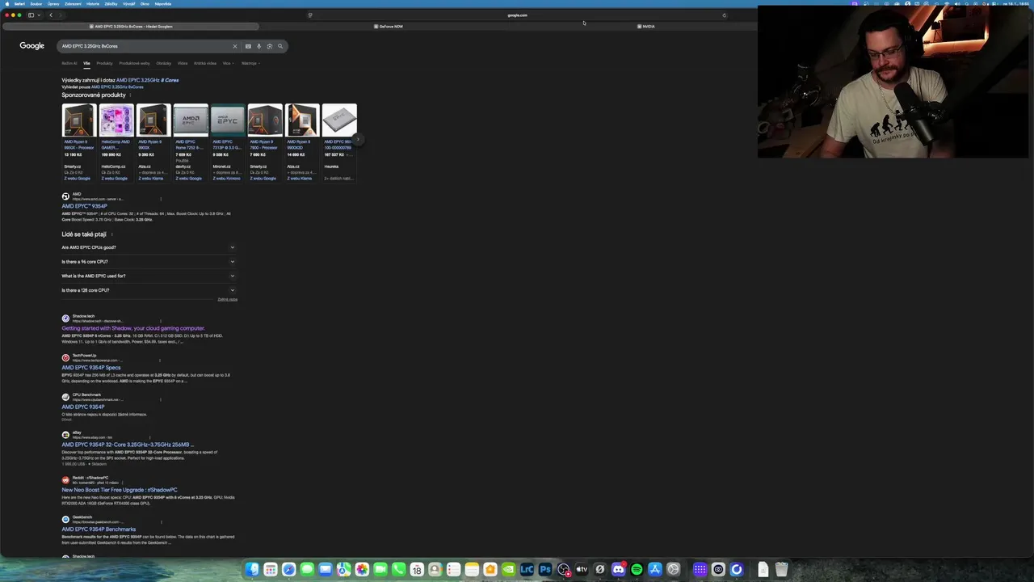This screenshot has width=1034, height=582.
Task: Open the sidebar dropdown arrow in Safari toolbar
Action: pyautogui.click(x=39, y=15)
